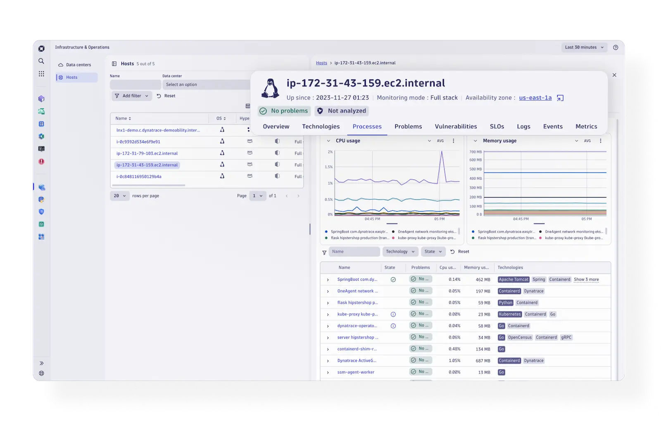Go to next page arrow
661x421 pixels.
[x=298, y=196]
